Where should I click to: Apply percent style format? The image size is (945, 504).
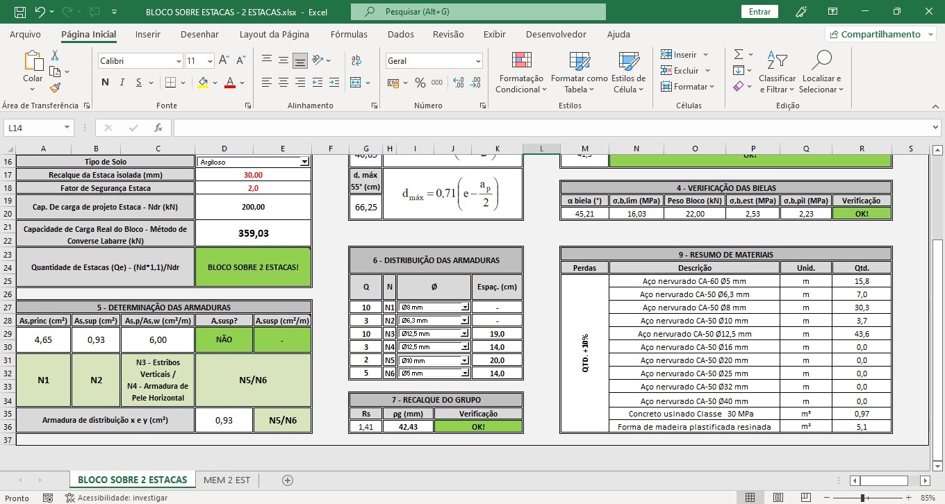point(420,83)
